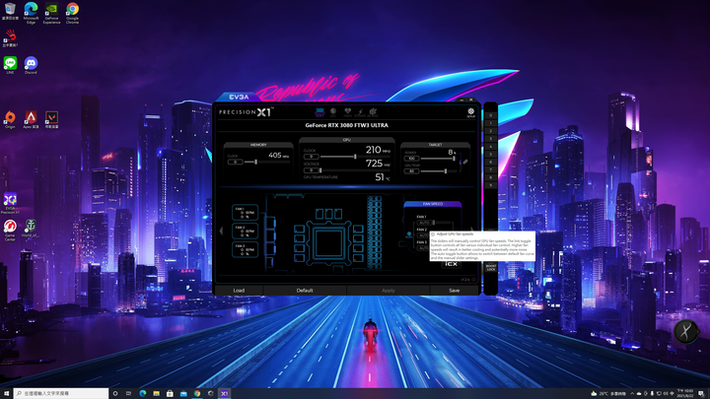
Task: Select profile slot 5
Action: tap(490, 155)
